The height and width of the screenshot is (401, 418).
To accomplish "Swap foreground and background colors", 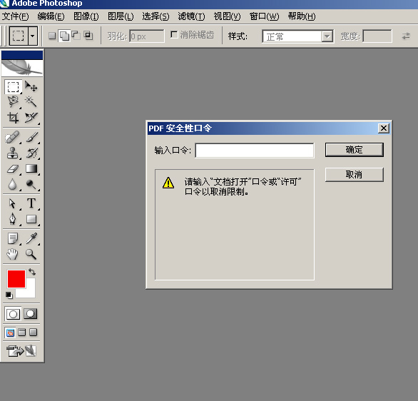I will pos(32,272).
